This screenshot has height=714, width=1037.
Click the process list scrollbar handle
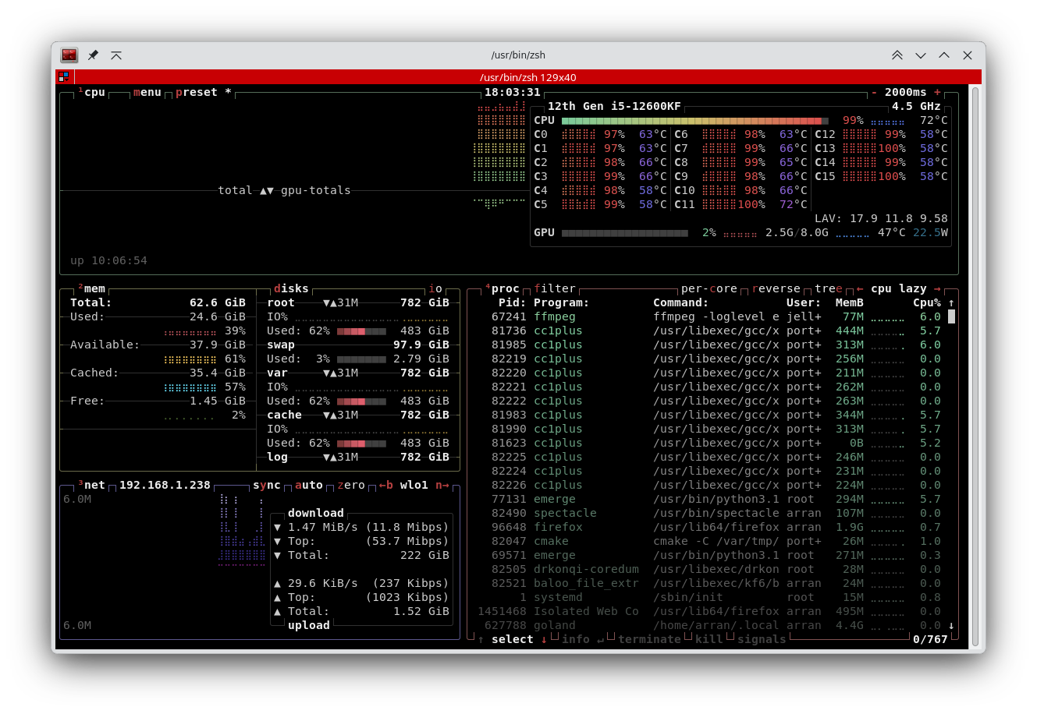click(951, 316)
